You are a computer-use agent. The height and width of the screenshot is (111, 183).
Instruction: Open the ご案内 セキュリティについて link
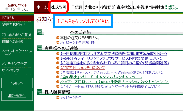pos(83,68)
